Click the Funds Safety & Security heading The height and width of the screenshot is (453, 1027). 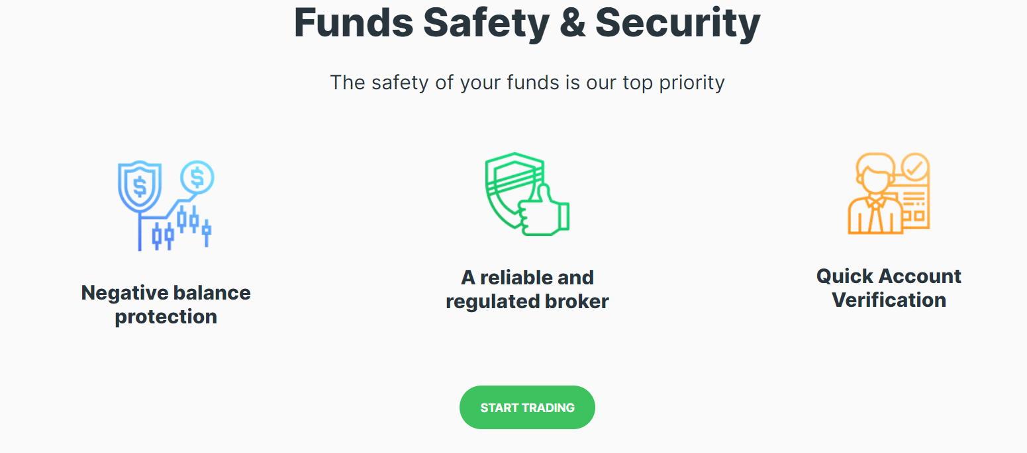[x=527, y=23]
